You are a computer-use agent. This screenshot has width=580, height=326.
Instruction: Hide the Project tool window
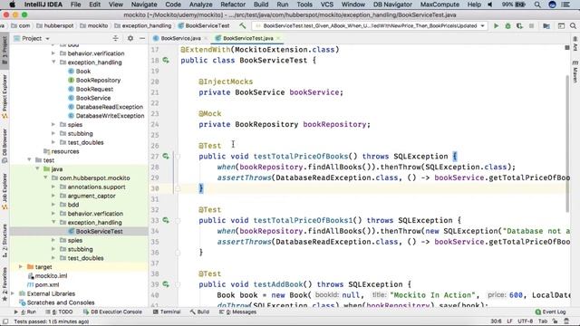pos(142,38)
